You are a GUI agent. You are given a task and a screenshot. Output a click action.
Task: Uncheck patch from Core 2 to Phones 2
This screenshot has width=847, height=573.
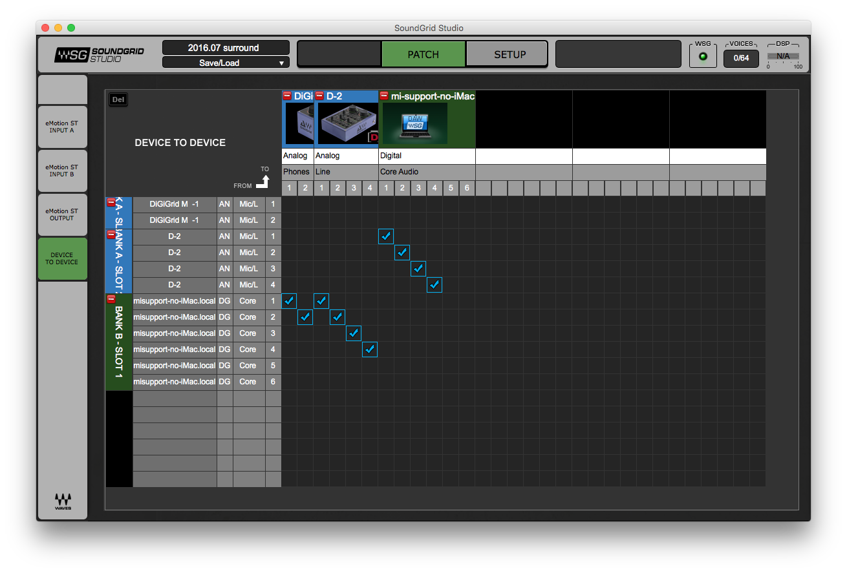pyautogui.click(x=305, y=317)
